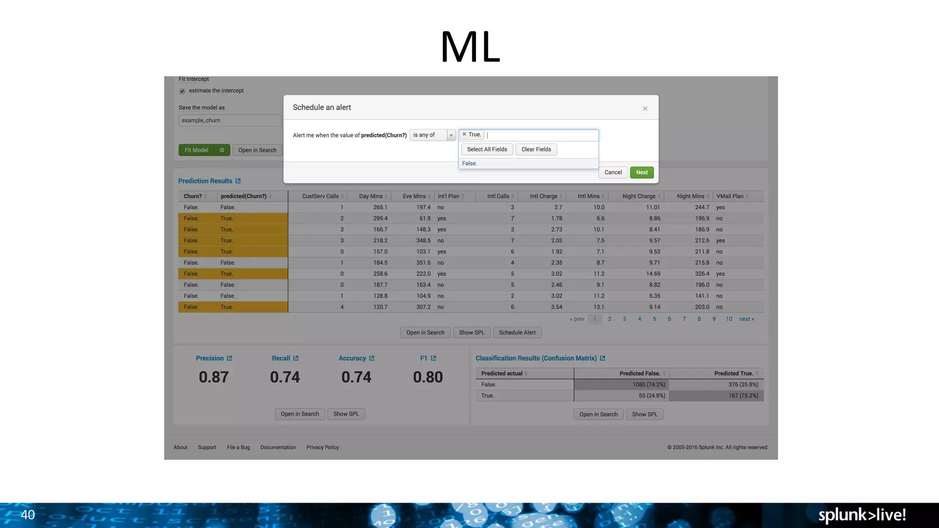Click the clock icon on Fit Model
This screenshot has width=939, height=528.
pos(222,150)
